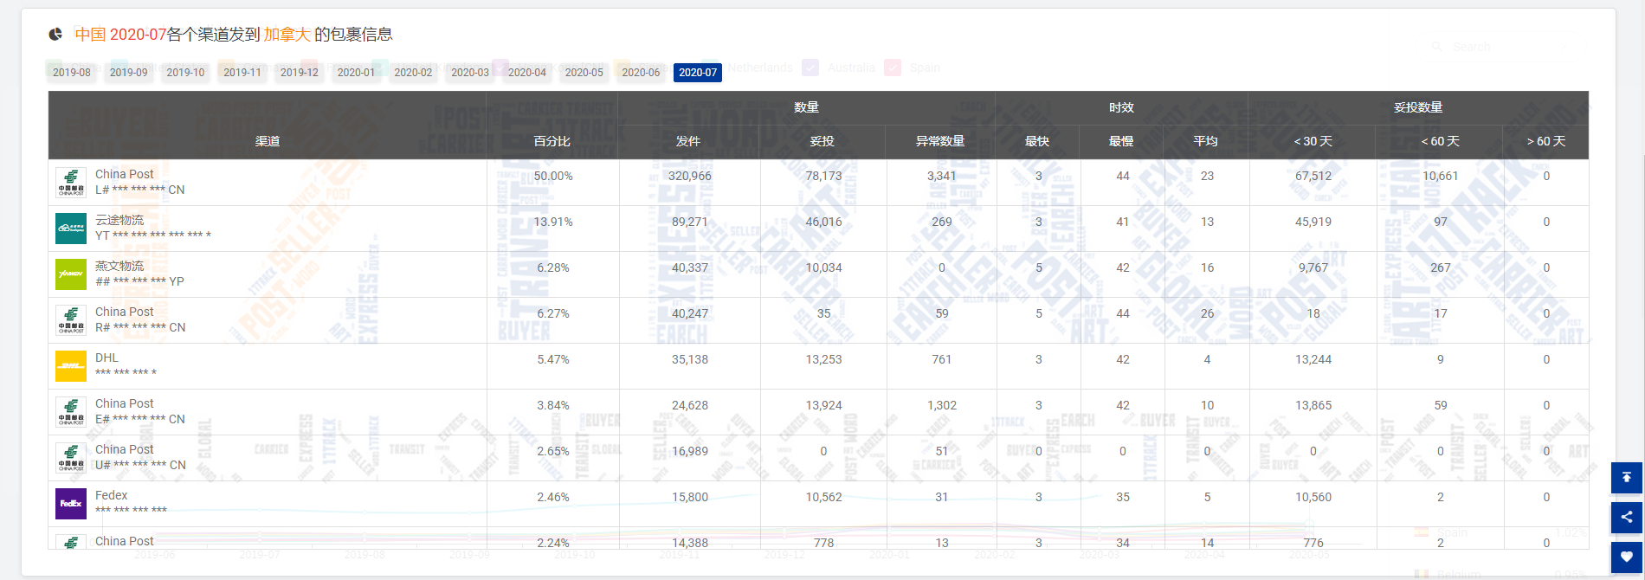Click the < 60 天 column header
Screen dimensions: 1645x580
pyautogui.click(x=1440, y=141)
